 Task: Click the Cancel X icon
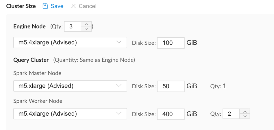pyautogui.click(x=73, y=6)
